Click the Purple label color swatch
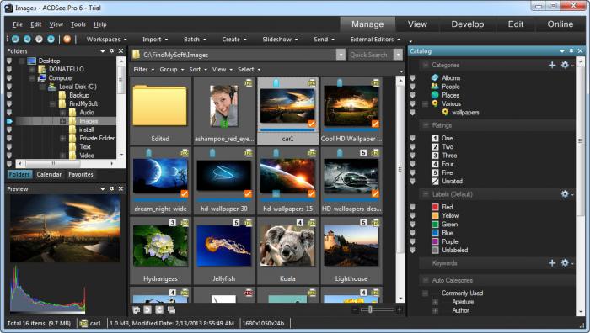590x333 pixels. coord(435,241)
